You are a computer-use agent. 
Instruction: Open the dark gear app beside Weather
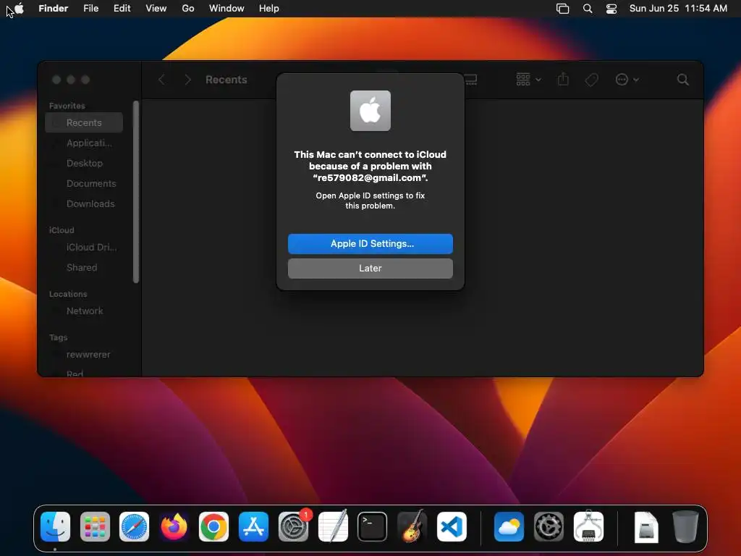[549, 527]
